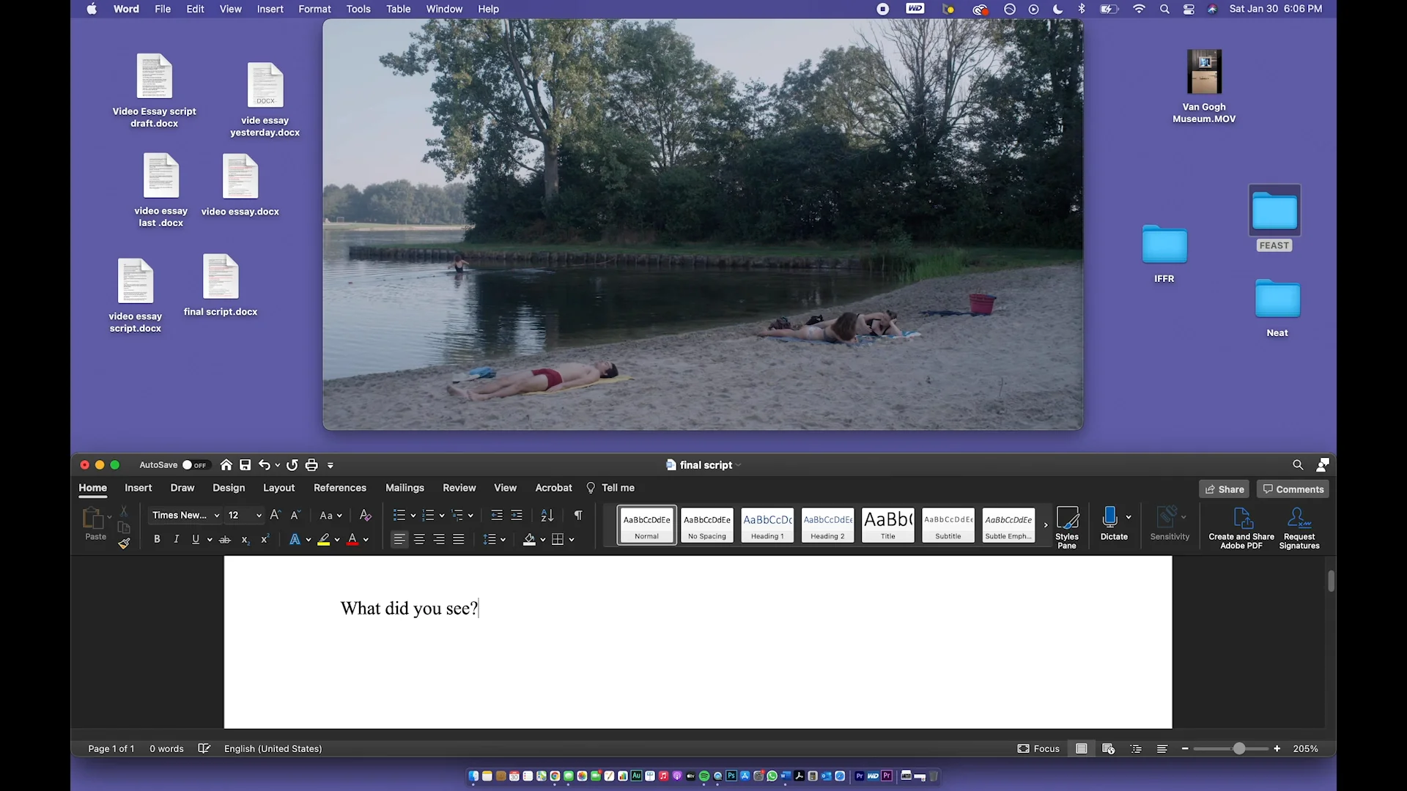
Task: Increase font size with grow icon
Action: tap(275, 516)
